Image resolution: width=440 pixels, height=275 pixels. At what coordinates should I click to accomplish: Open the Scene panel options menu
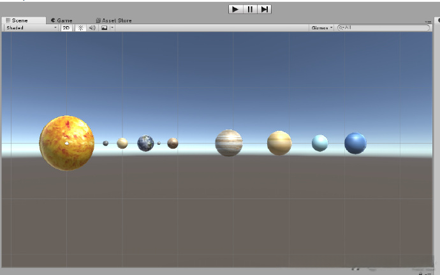click(428, 22)
